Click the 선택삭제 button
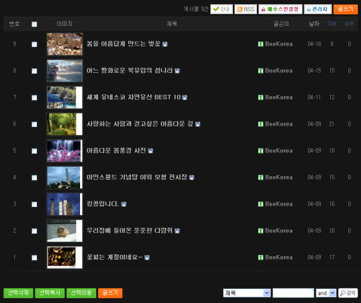The image size is (361, 303). [19, 293]
